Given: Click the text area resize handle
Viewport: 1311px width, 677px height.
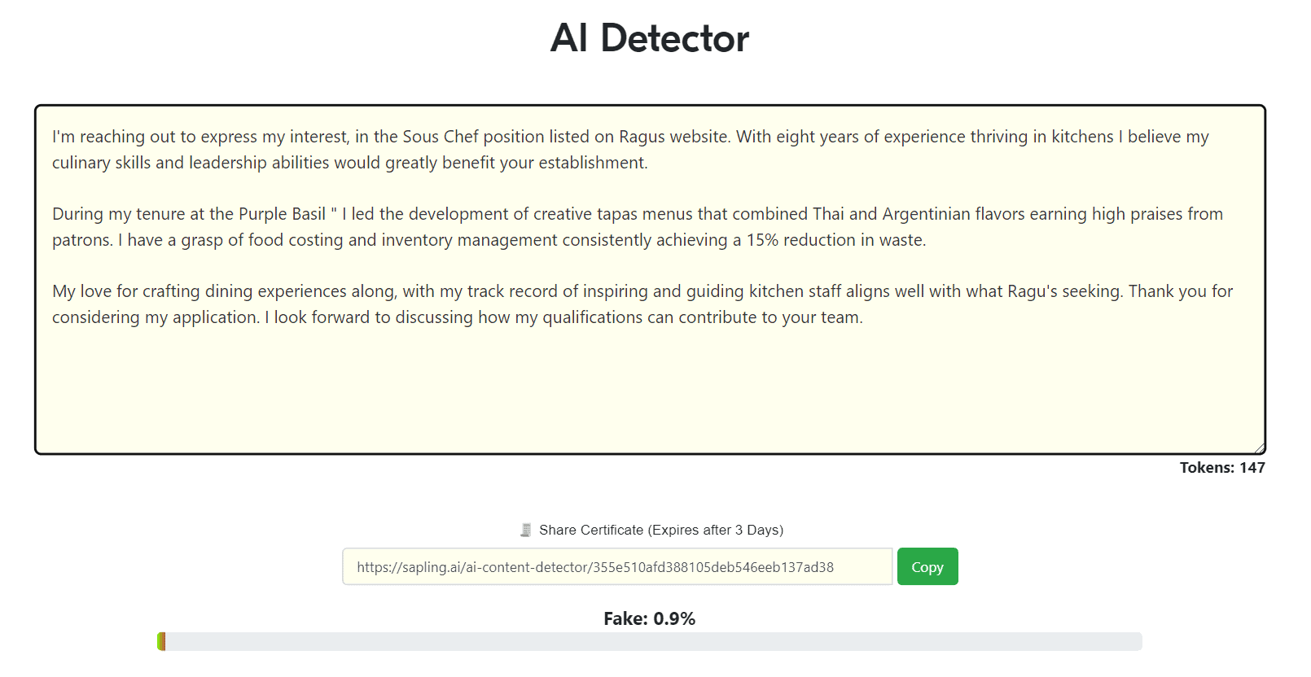Looking at the screenshot, I should [1259, 448].
